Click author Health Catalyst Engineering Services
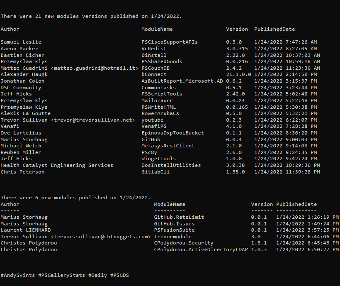This screenshot has height=286, width=340. 57,165
